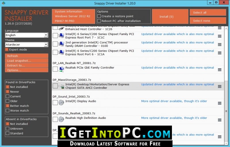Click speaker icon of Intel(R) Display Audio

[61, 102]
